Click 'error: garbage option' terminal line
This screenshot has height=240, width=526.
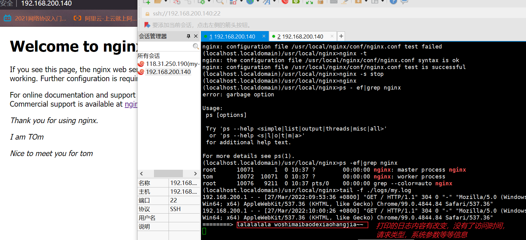(238, 95)
